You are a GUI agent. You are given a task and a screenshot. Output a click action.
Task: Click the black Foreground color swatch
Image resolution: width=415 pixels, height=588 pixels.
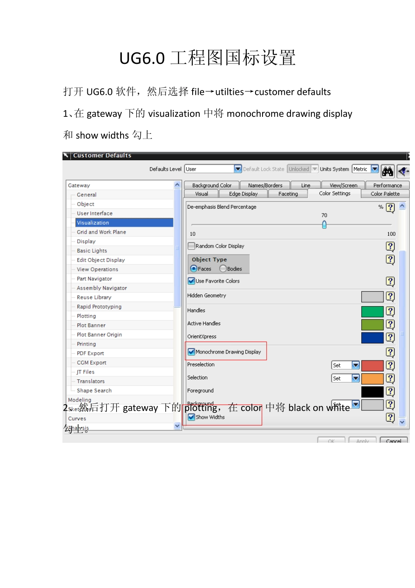[373, 392]
